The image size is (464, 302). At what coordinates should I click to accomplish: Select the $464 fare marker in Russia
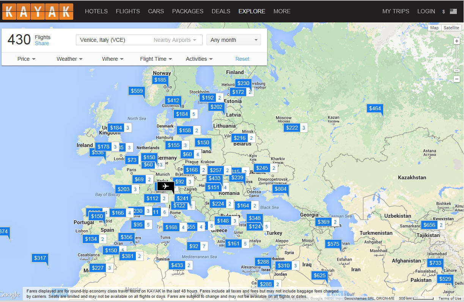(375, 108)
